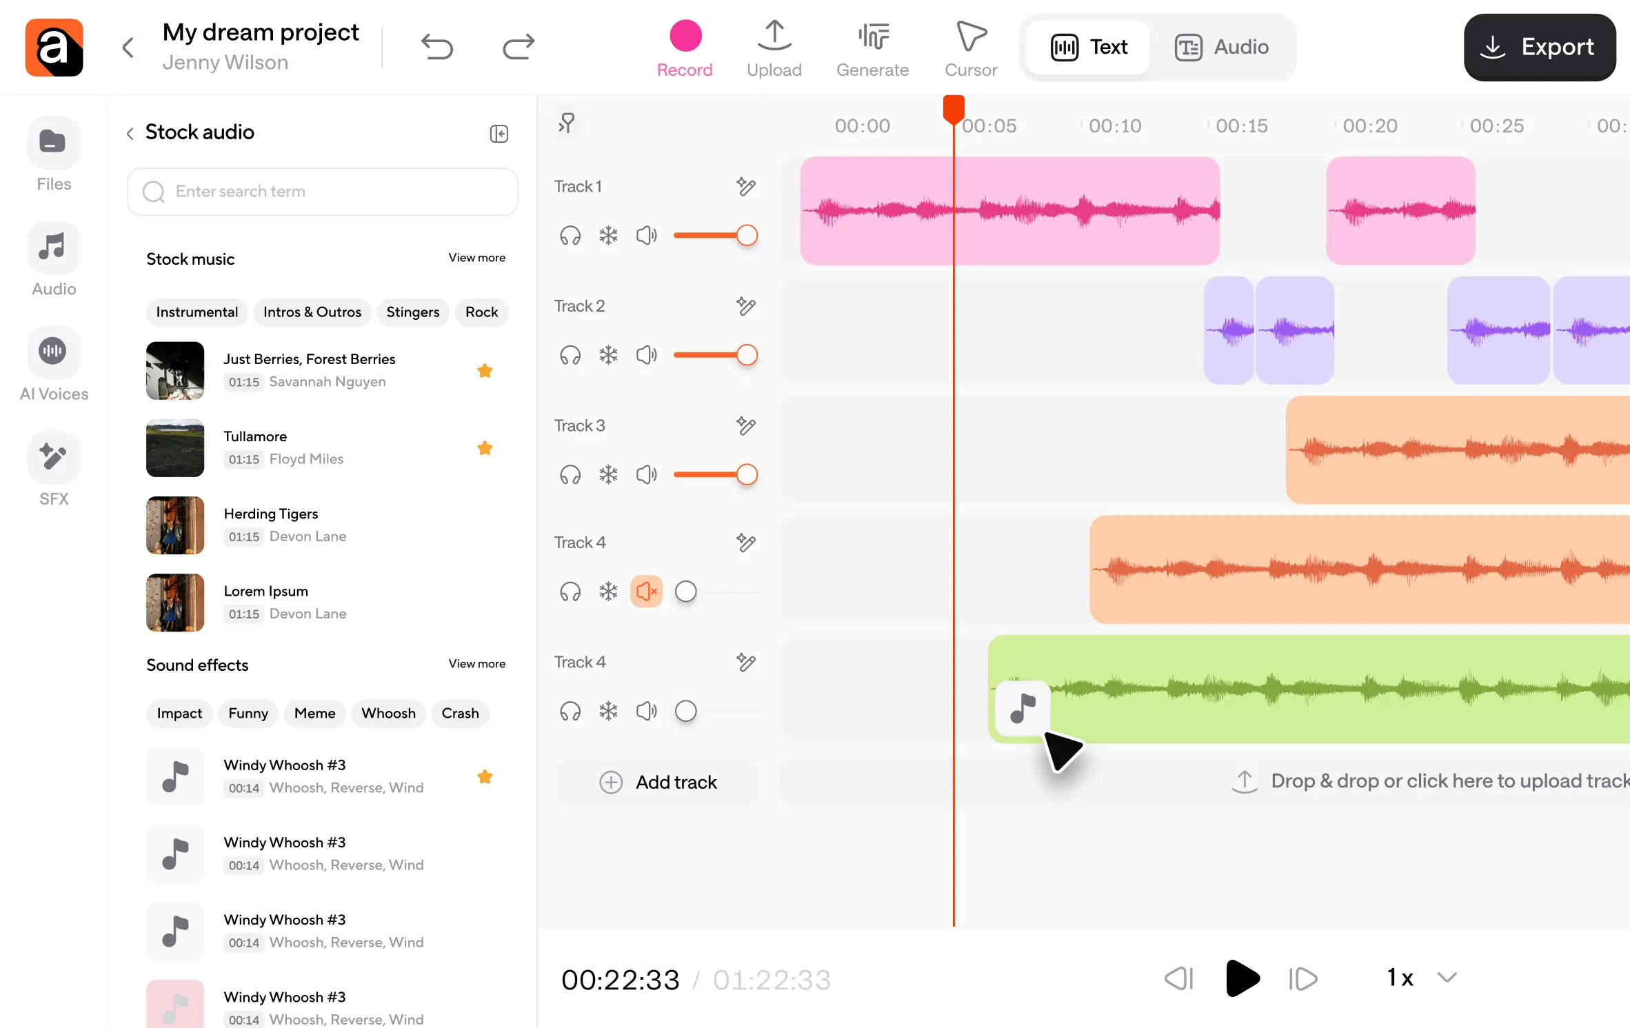
Task: Click the undo arrow
Action: point(437,47)
